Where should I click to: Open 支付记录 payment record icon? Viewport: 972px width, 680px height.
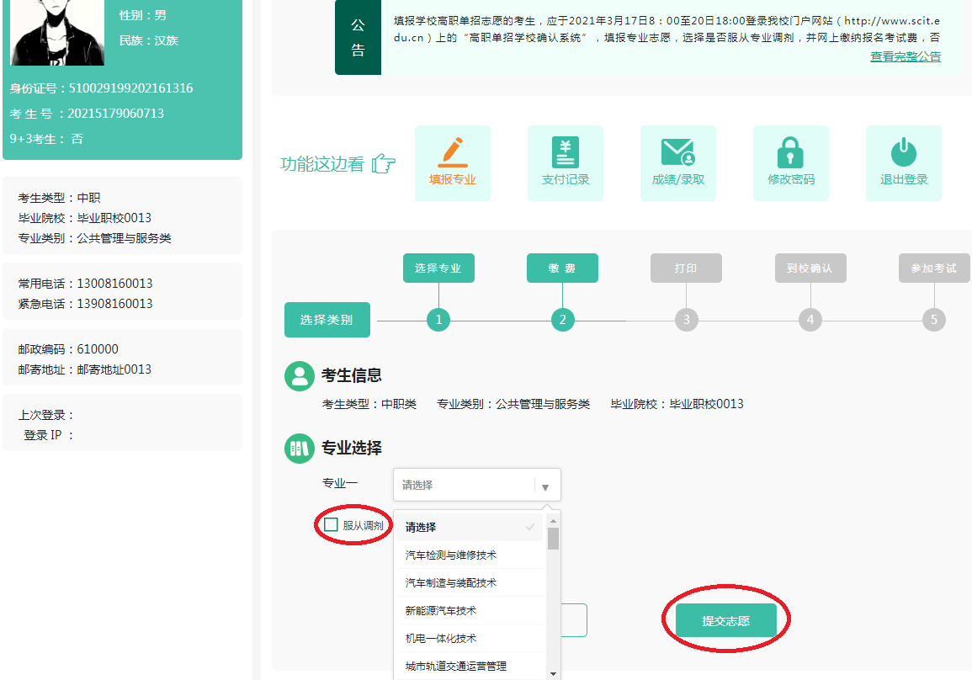(x=565, y=152)
